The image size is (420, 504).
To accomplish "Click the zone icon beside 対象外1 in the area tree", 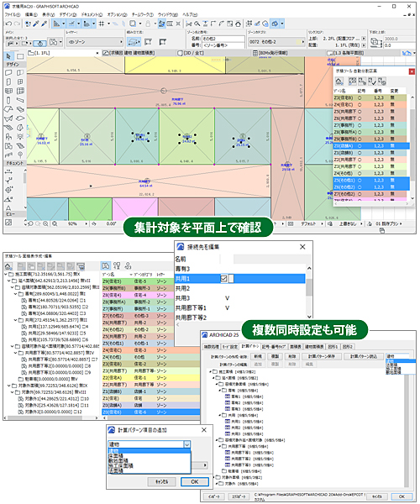I will coord(21,398).
